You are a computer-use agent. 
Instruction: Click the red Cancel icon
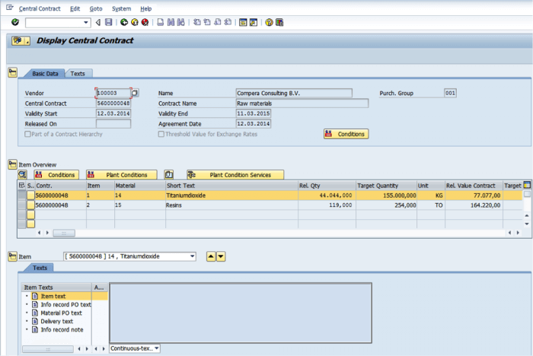(x=145, y=22)
